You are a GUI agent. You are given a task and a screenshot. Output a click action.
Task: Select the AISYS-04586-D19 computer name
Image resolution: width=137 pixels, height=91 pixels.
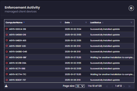point(18,35)
